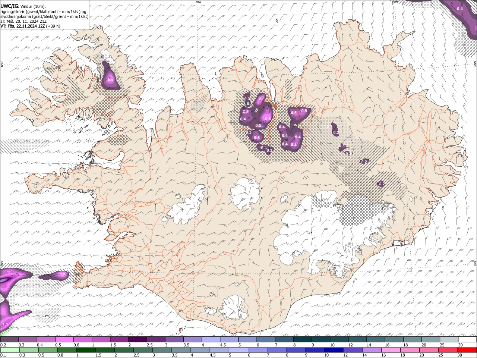Click the "0.2" label on the upper scale
477x358 pixels.
click(3, 345)
